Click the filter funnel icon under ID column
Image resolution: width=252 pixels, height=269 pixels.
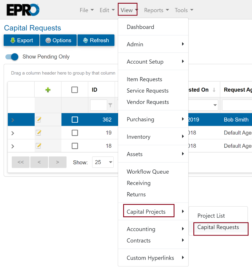pyautogui.click(x=110, y=105)
